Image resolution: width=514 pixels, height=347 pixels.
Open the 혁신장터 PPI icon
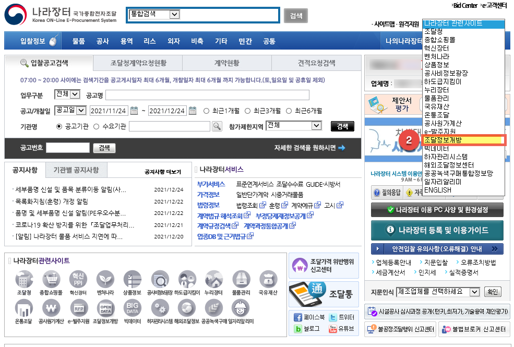point(78,279)
